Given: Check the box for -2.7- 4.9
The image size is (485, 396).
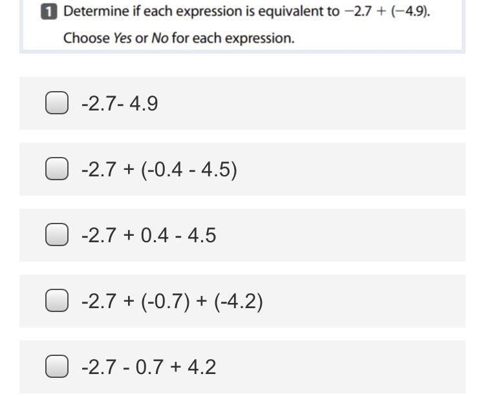Looking at the screenshot, I should (x=57, y=103).
